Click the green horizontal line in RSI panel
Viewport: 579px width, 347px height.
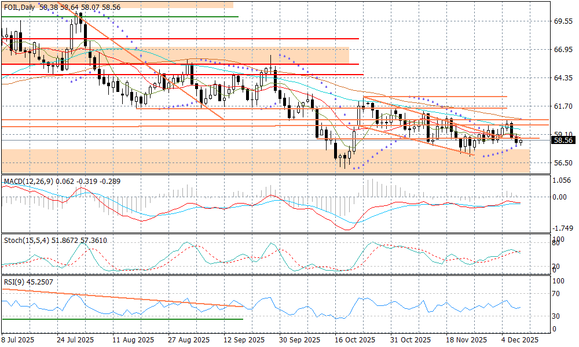(x=116, y=319)
